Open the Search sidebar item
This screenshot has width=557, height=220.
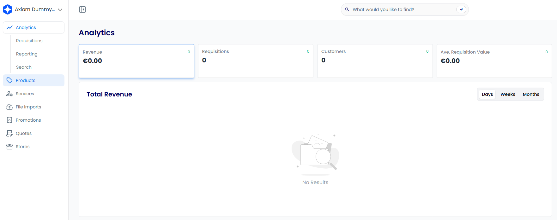pyautogui.click(x=24, y=67)
